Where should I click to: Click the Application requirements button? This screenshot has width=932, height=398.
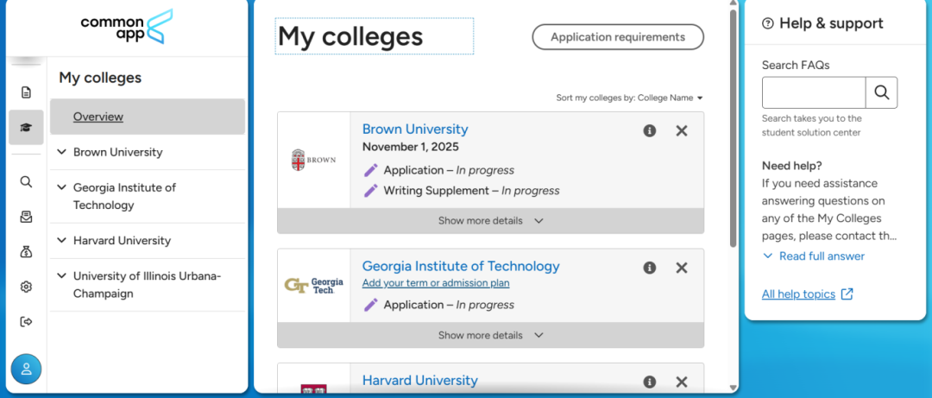[618, 37]
